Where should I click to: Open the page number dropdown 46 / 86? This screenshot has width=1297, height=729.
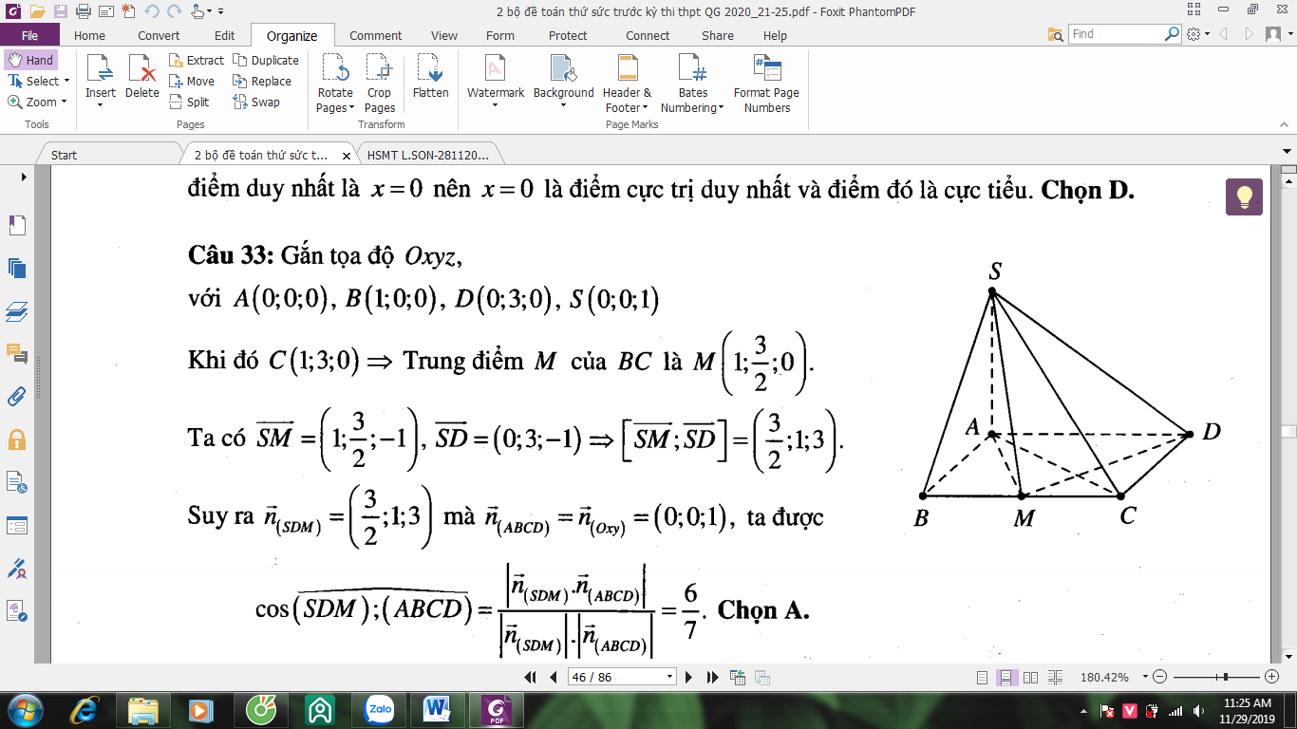click(x=670, y=678)
